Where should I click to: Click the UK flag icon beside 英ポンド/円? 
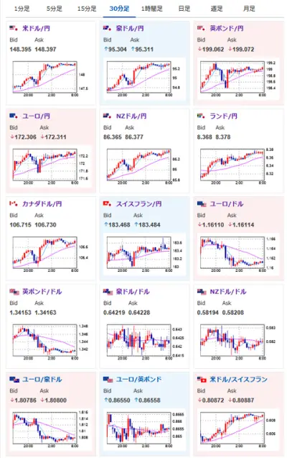201,28
